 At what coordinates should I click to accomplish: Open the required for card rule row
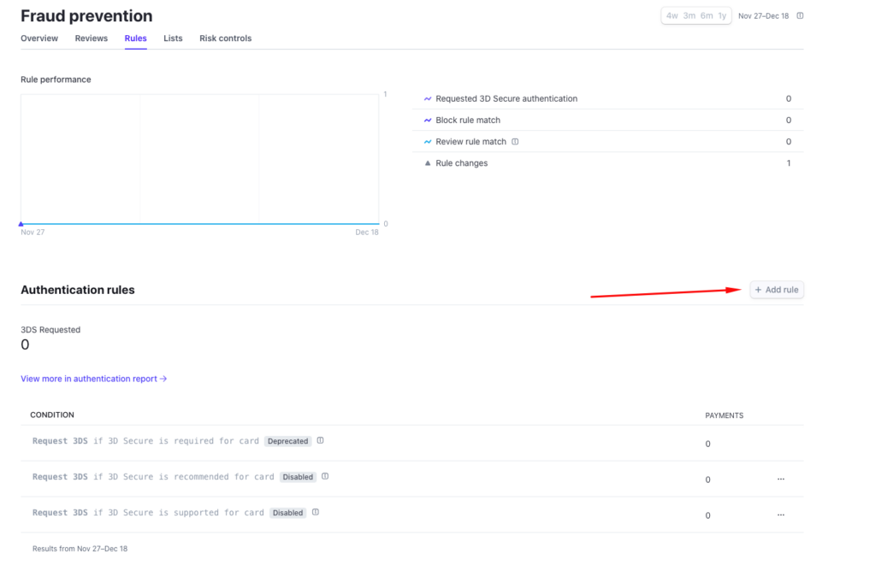pyautogui.click(x=145, y=442)
